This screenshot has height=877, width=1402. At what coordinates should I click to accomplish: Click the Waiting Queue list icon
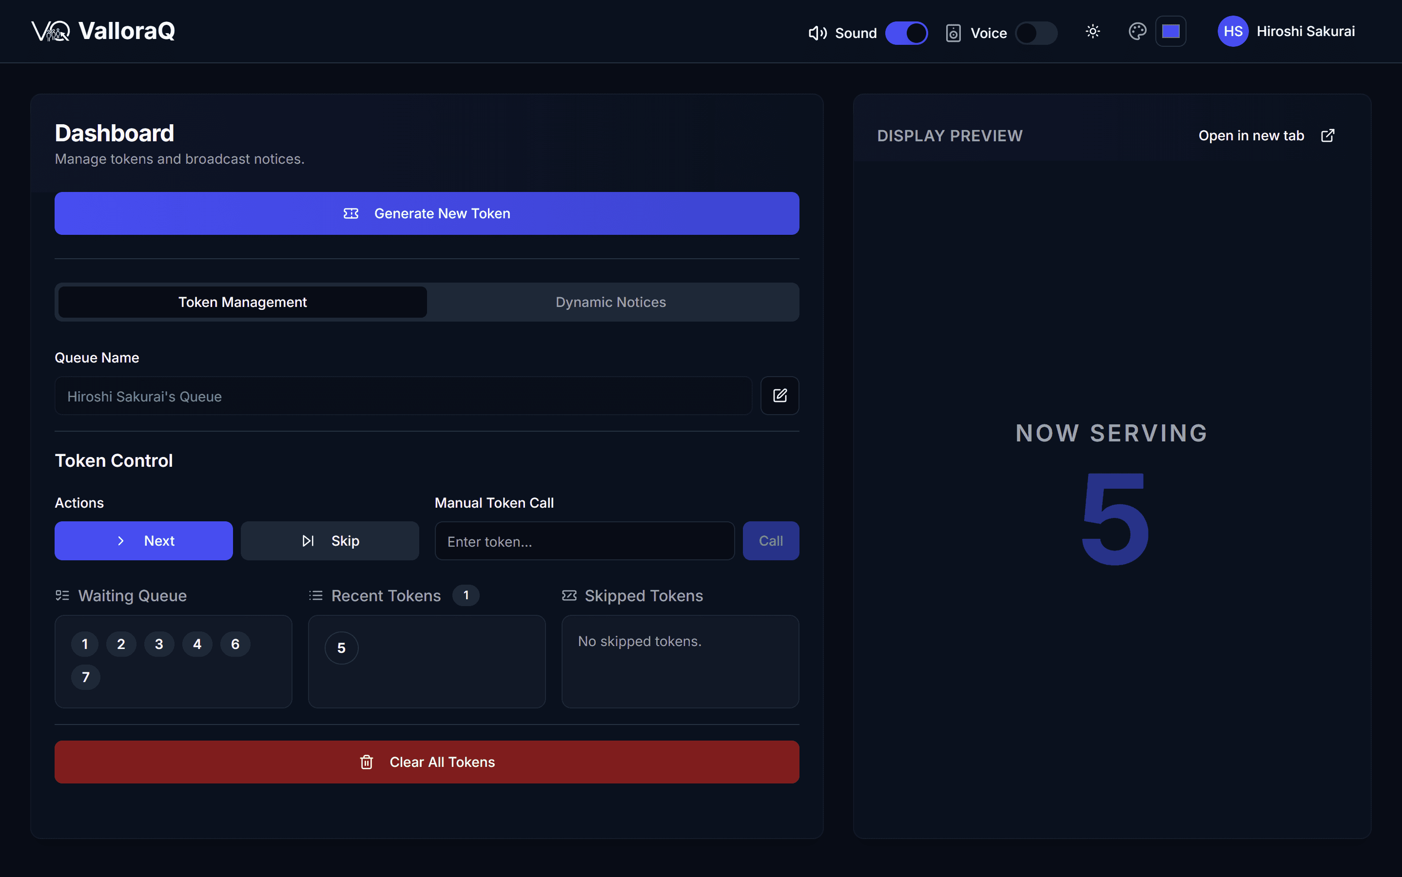63,595
